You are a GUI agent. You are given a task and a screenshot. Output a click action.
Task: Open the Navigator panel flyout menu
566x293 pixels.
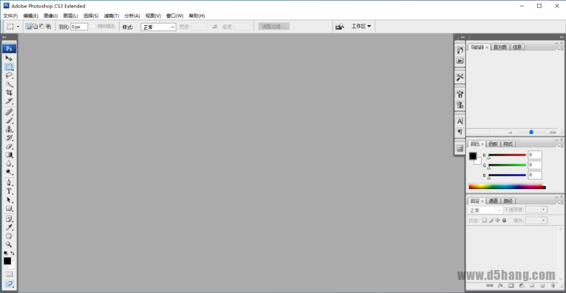(561, 48)
